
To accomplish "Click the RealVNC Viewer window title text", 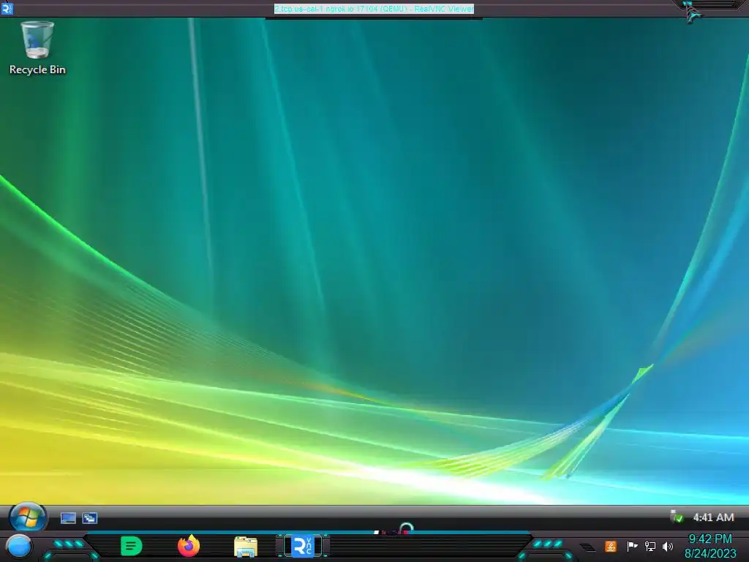I will coord(374,9).
